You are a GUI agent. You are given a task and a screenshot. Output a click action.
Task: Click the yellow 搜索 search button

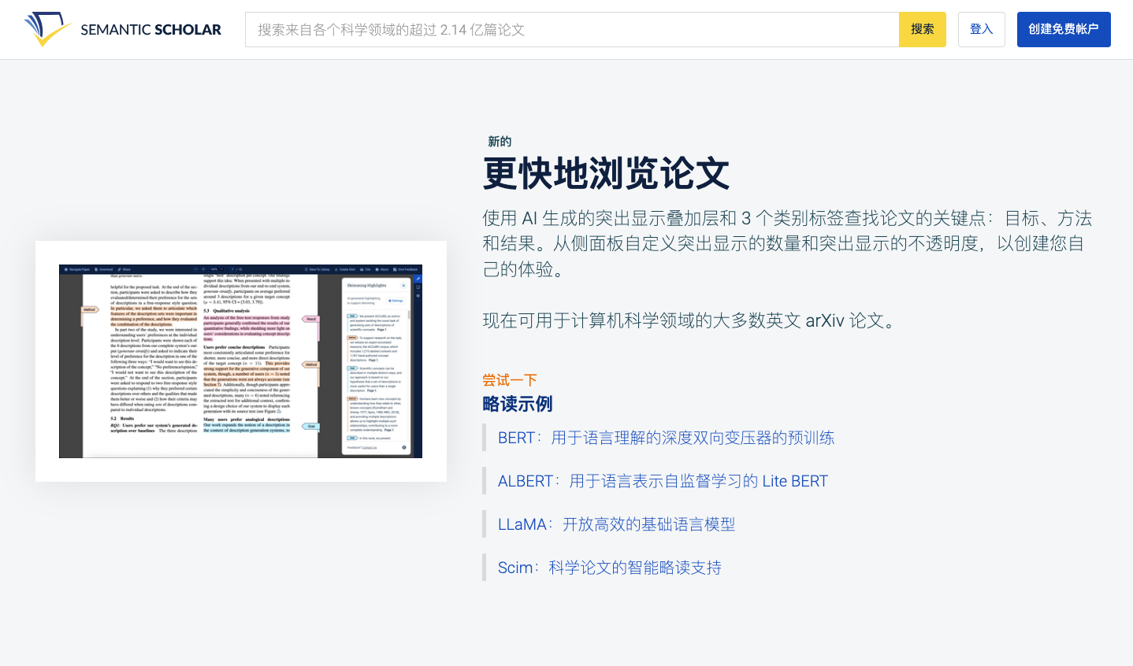coord(923,29)
